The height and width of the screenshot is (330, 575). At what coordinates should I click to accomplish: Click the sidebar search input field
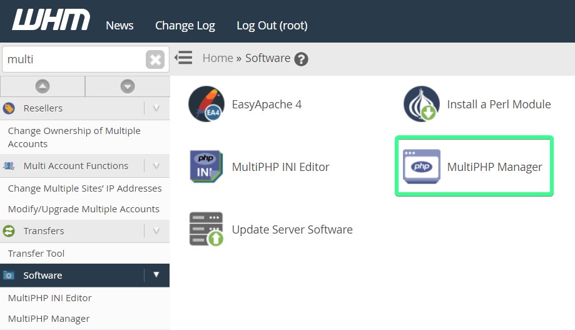coord(74,59)
